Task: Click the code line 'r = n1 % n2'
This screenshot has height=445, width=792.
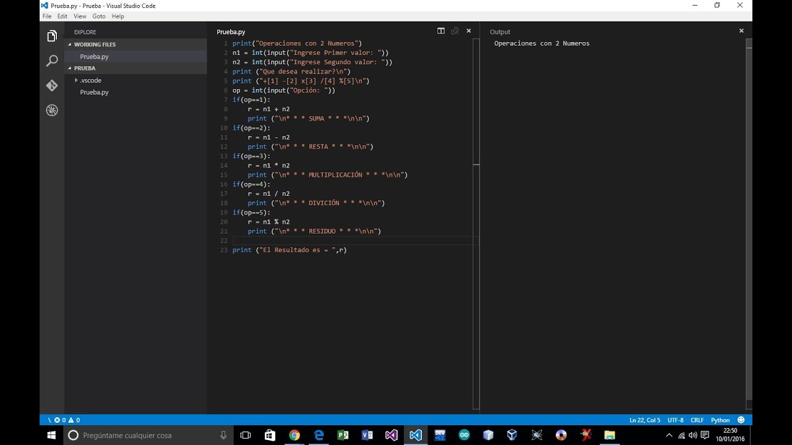Action: [269, 222]
